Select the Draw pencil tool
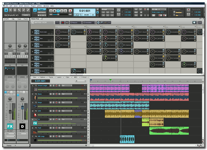The width and height of the screenshot is (207, 150). (x=24, y=10)
